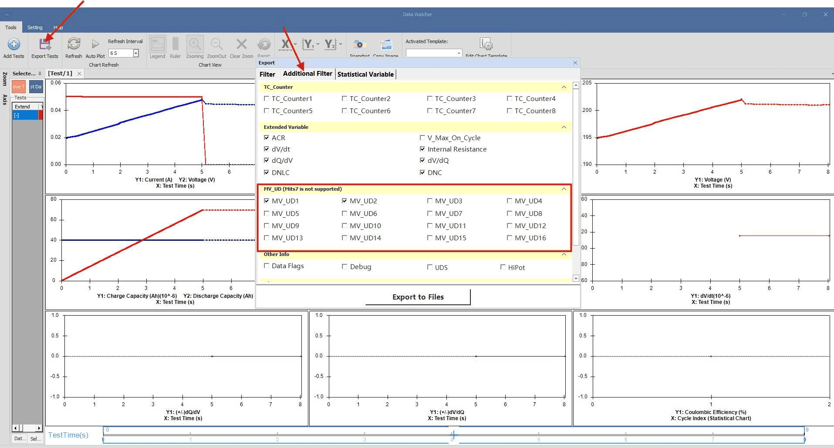
Task: Open the Refresh Interval dropdown
Action: point(136,53)
